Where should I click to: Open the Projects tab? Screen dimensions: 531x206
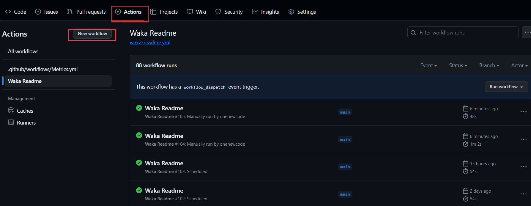(164, 12)
